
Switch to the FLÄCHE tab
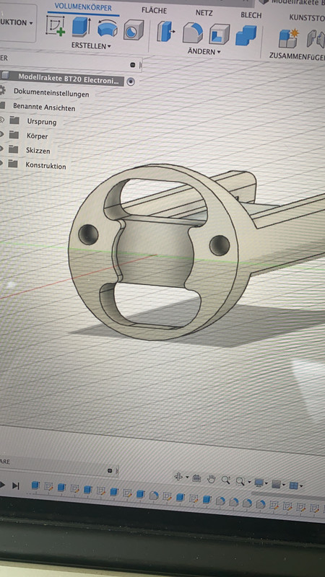tap(154, 10)
